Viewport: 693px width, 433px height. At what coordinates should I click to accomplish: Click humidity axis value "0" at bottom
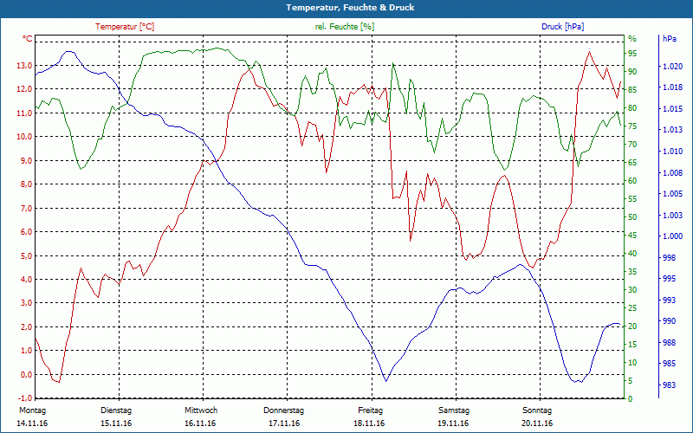pos(631,399)
